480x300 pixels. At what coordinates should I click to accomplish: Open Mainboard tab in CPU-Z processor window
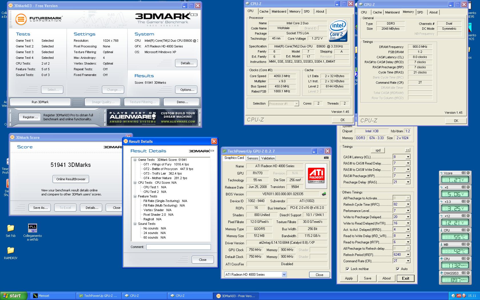point(279,11)
